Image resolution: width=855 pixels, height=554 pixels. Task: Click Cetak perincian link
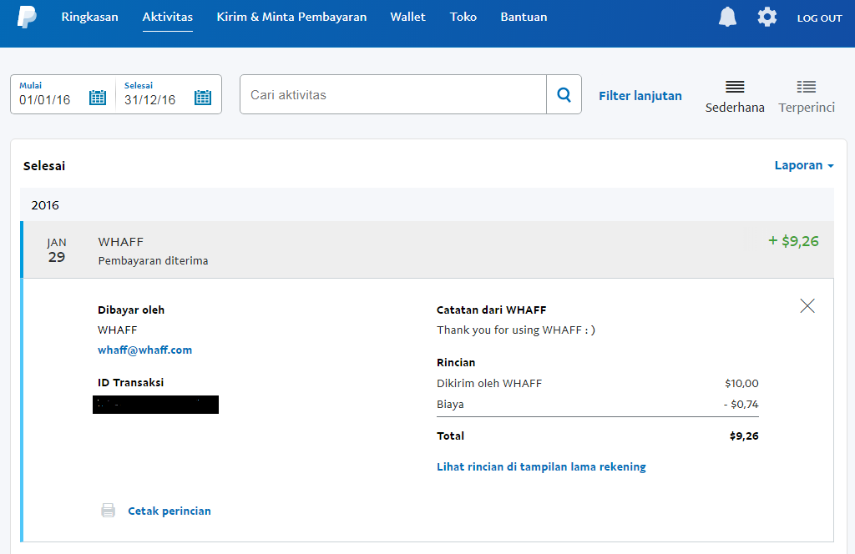pyautogui.click(x=169, y=511)
